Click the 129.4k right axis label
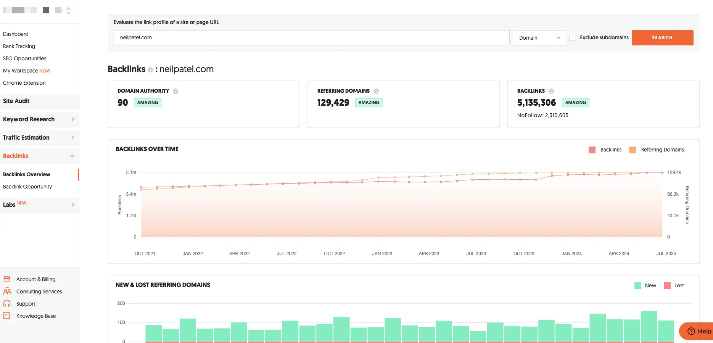Screen dimensions: 713x343 674,172
